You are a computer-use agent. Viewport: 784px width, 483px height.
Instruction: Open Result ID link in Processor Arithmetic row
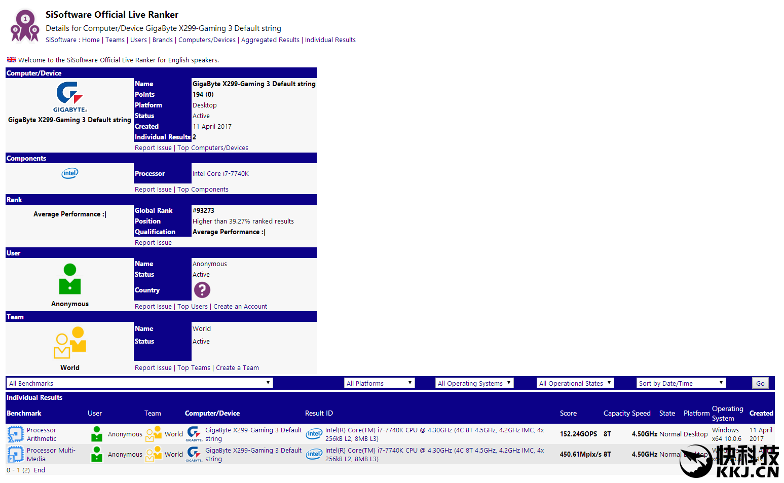pos(435,434)
